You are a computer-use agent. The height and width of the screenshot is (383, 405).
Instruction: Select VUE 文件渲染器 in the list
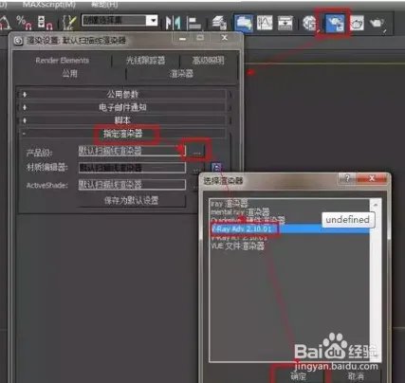tap(237, 246)
